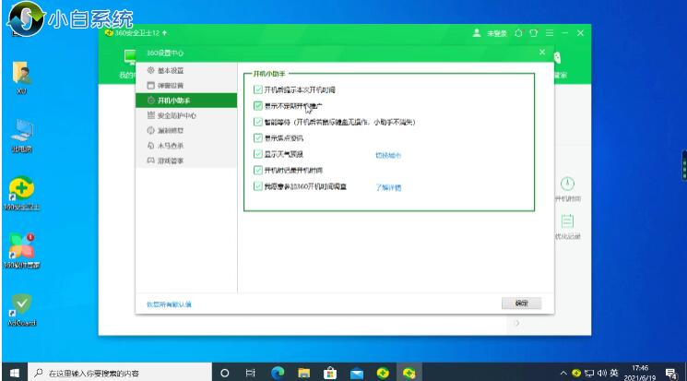Open the skin shirt icon
This screenshot has width=687, height=381.
(534, 33)
